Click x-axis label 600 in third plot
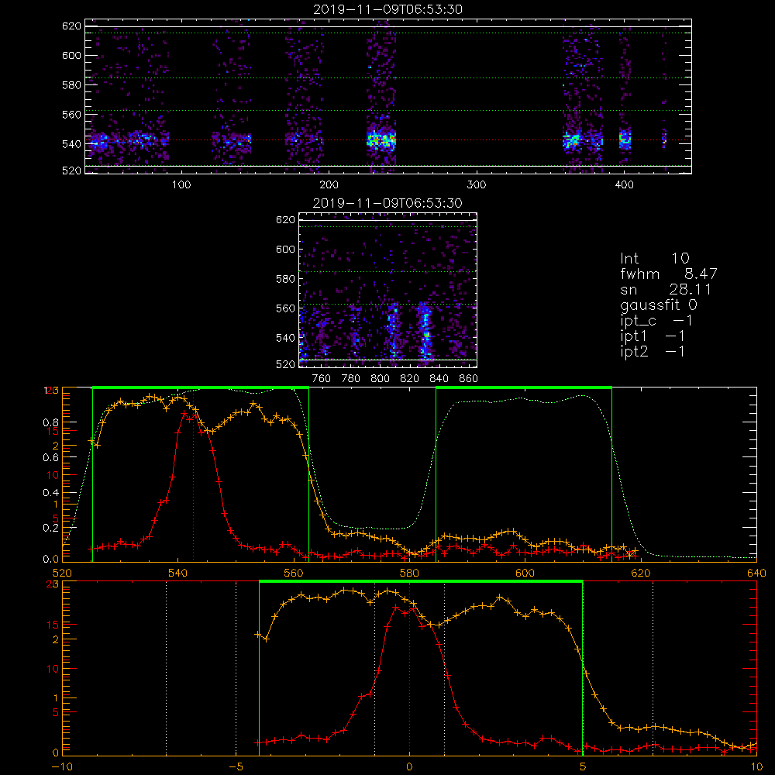Viewport: 775px width, 775px height. click(525, 573)
